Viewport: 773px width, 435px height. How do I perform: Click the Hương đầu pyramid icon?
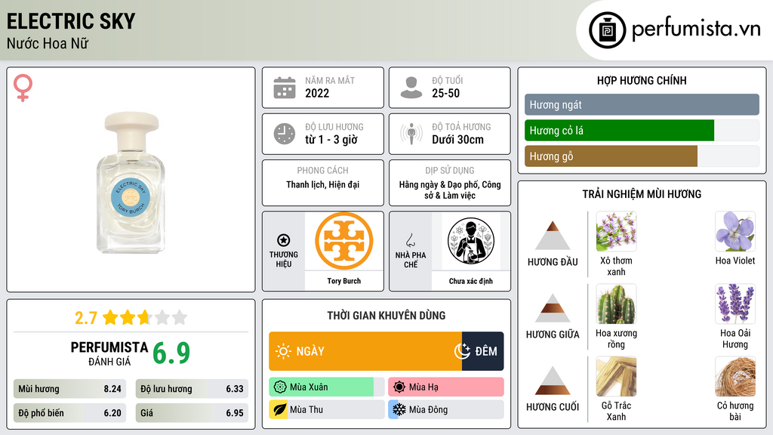553,236
